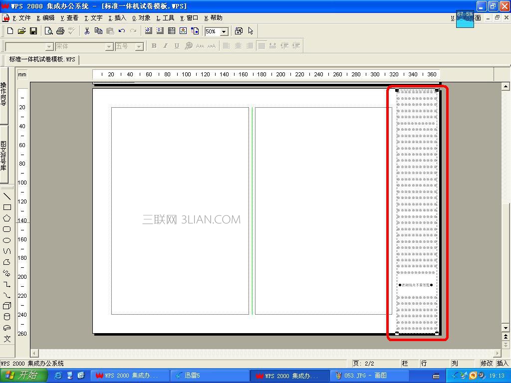
Task: Open the 宋体 font dropdown
Action: pyautogui.click(x=109, y=47)
